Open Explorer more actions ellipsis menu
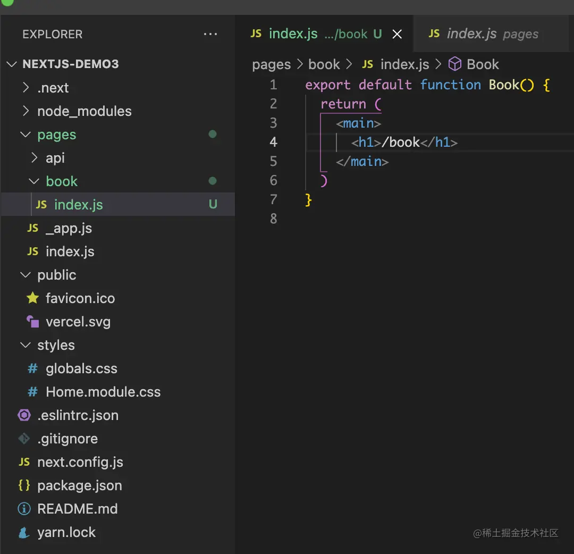This screenshot has height=554, width=574. 210,35
